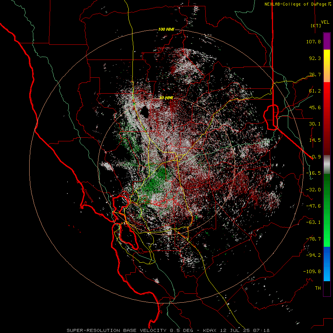Click the -0.9 velocity scale value

(315, 157)
